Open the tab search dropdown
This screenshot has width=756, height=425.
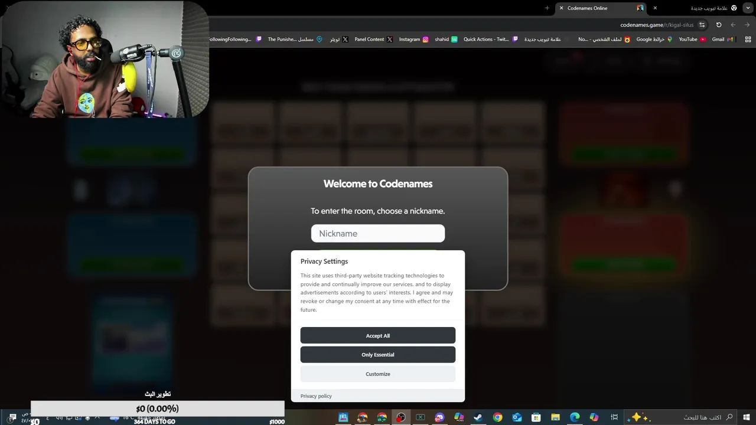tap(748, 8)
